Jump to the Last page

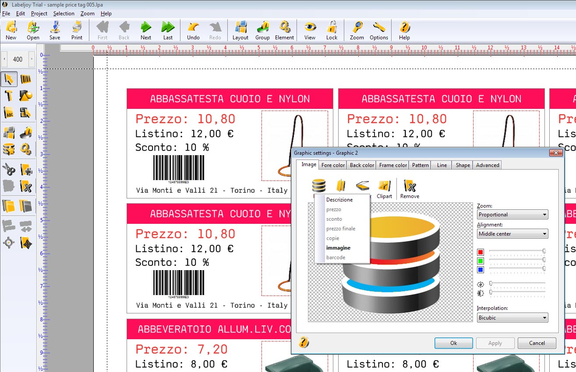coord(168,30)
